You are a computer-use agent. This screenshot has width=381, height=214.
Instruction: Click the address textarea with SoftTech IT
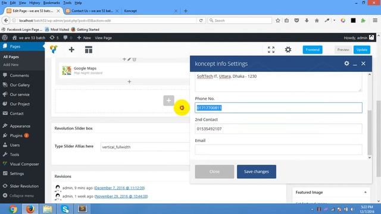[279, 82]
